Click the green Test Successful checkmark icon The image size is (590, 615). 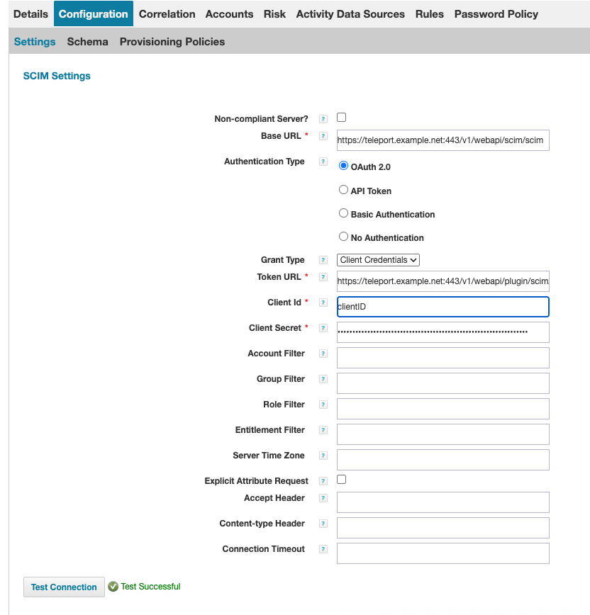click(113, 587)
